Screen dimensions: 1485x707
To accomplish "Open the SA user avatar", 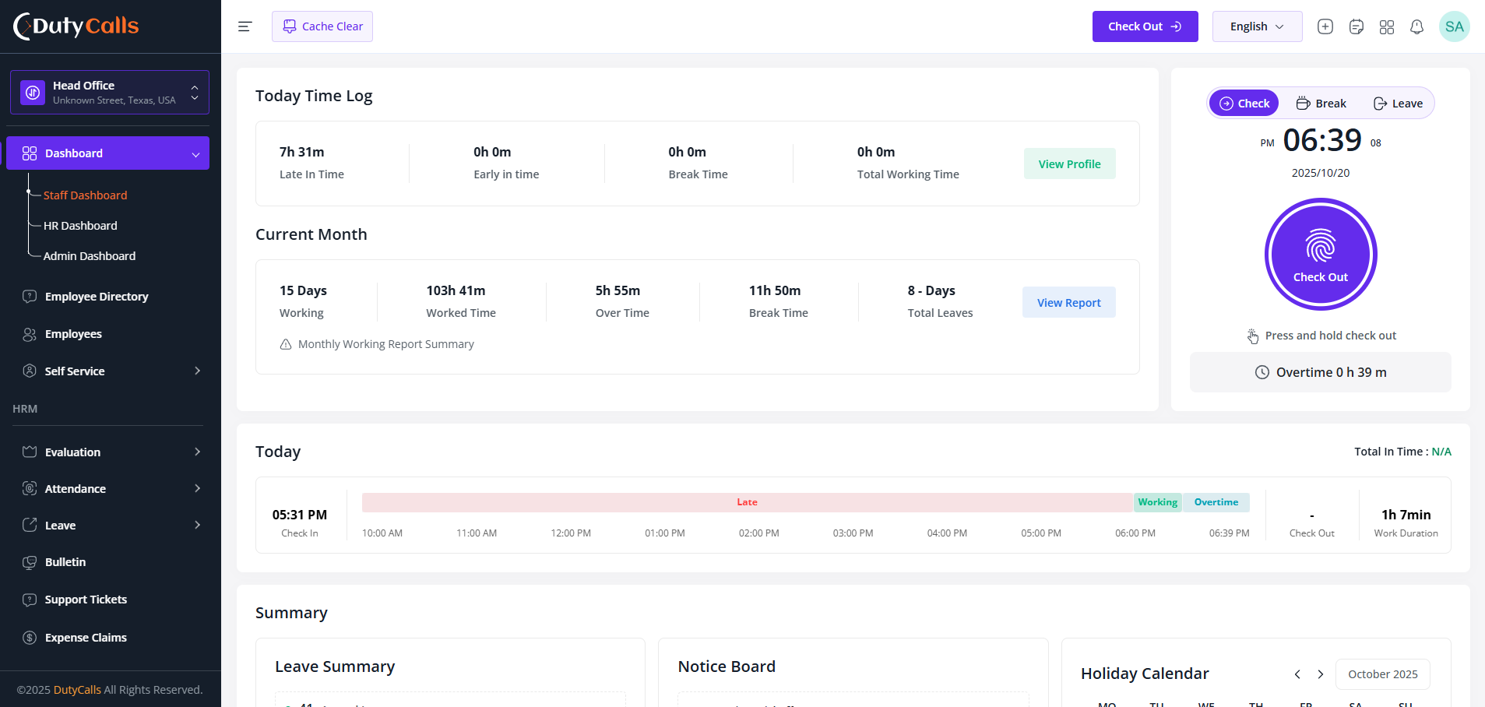I will pos(1454,26).
